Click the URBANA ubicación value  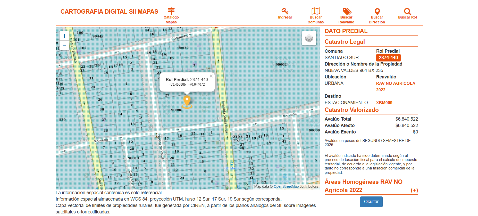click(334, 83)
